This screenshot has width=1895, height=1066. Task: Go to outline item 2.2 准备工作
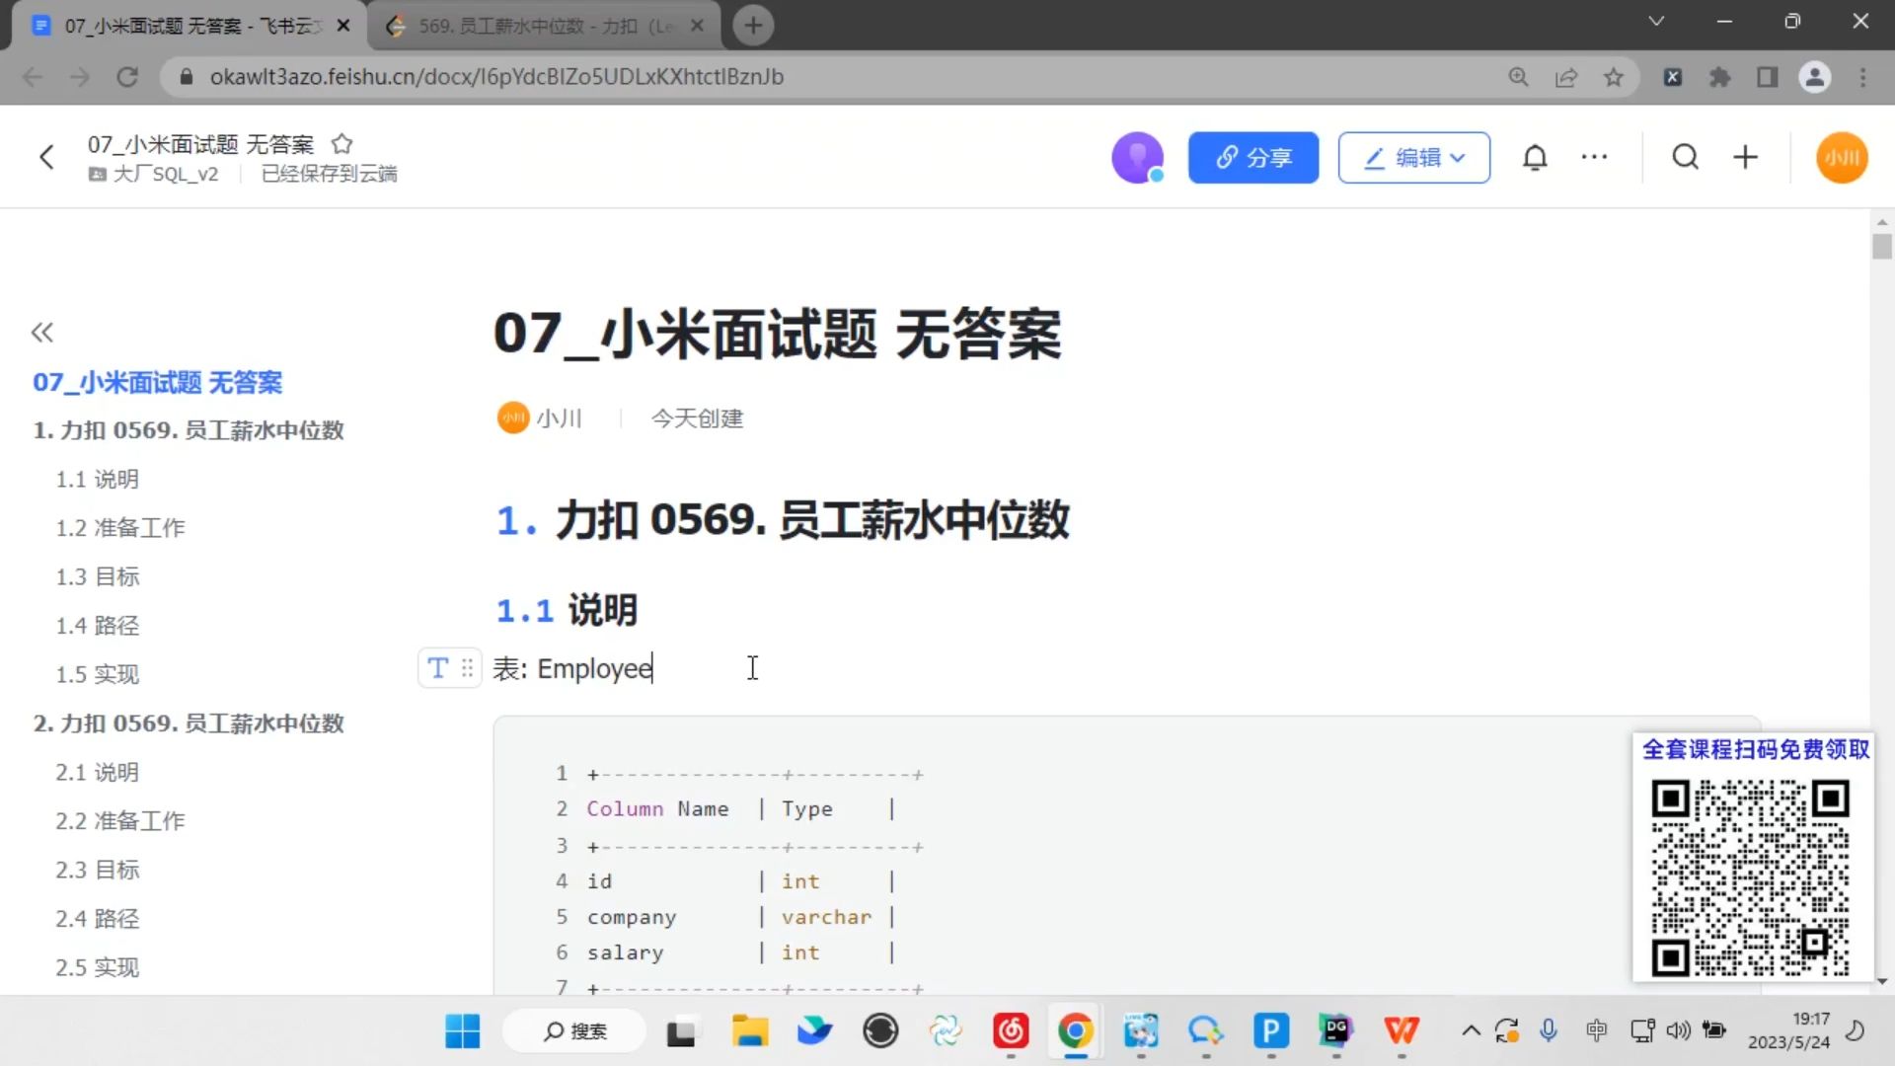pos(119,821)
